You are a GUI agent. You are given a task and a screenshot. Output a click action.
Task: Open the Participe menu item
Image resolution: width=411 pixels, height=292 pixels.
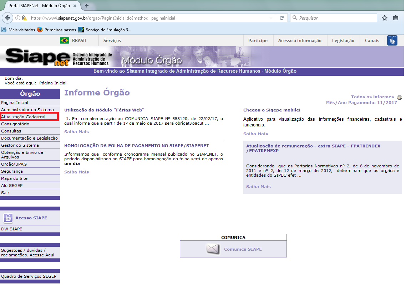tap(258, 41)
